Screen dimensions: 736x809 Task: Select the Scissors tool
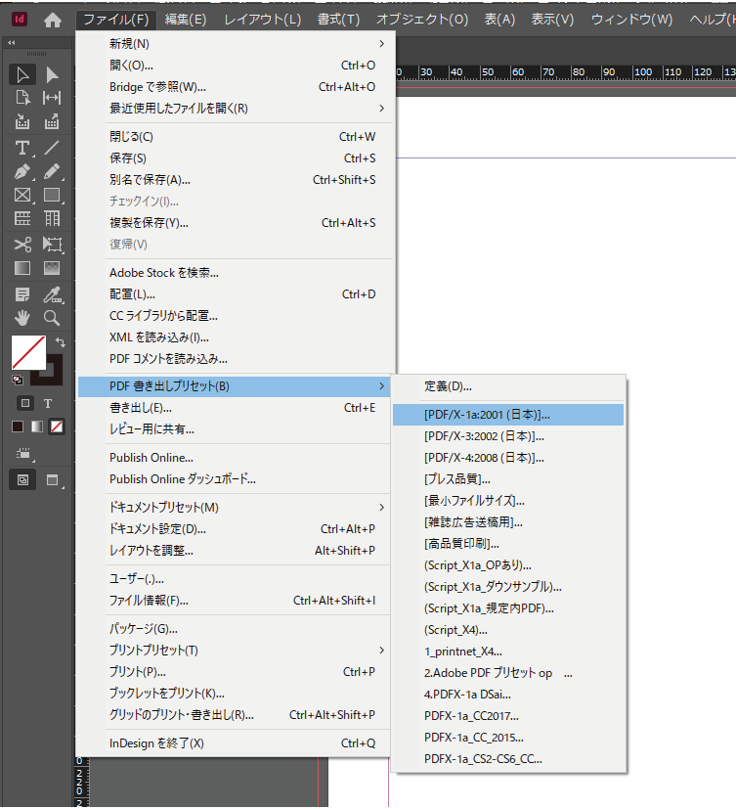pos(22,244)
